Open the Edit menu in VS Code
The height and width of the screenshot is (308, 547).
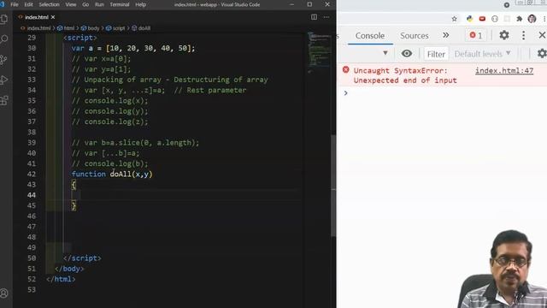coord(28,4)
